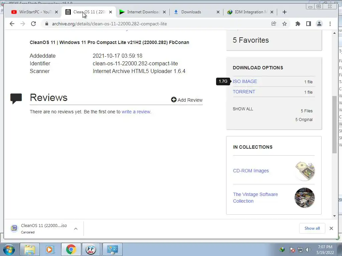Open Chrome three-dot menu
The width and height of the screenshot is (342, 256).
[330, 24]
